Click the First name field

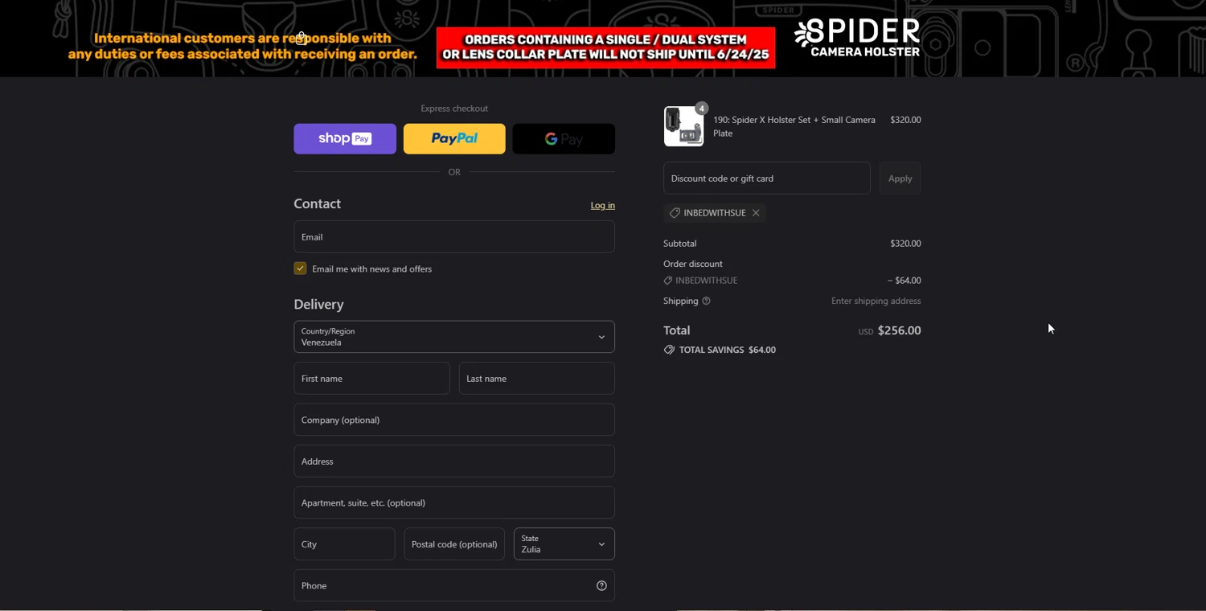click(x=371, y=379)
